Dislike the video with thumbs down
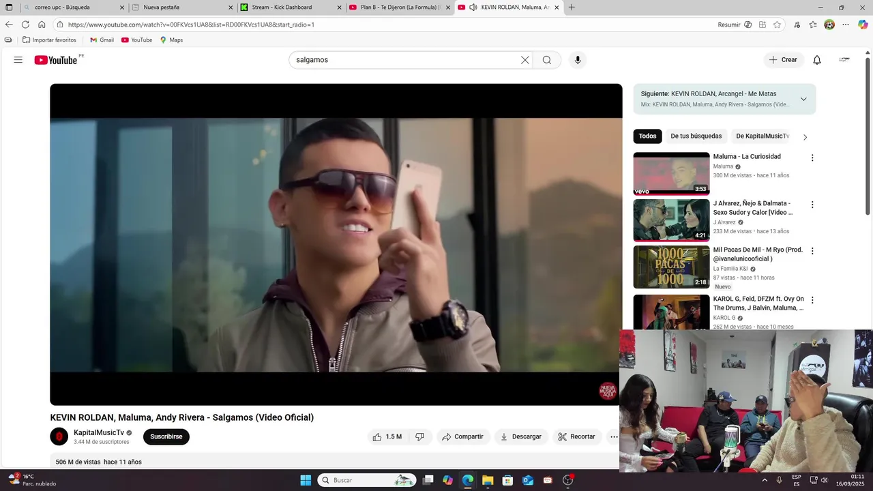This screenshot has width=873, height=491. tap(420, 436)
